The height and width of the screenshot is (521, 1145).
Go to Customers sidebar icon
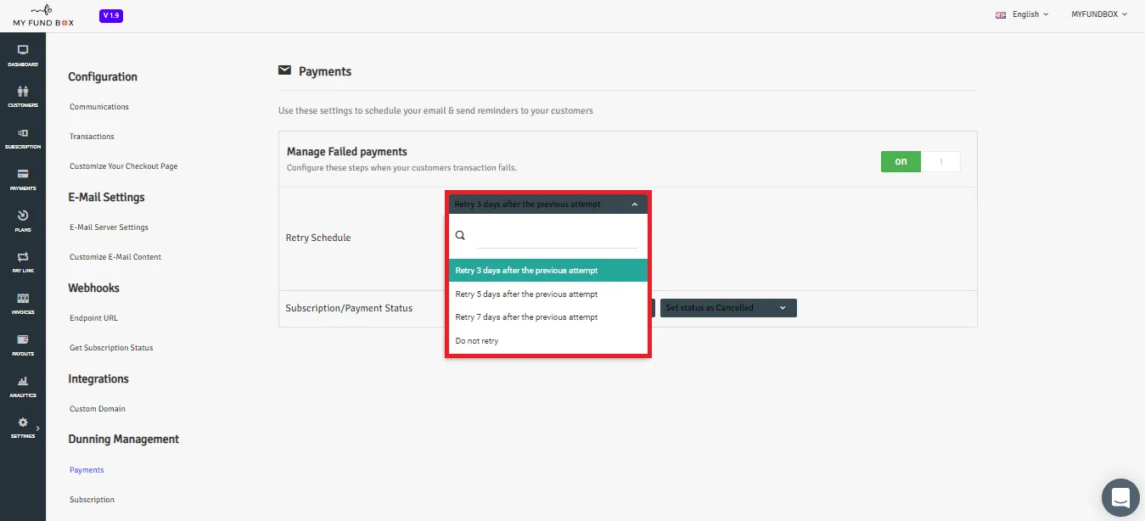pos(23,92)
